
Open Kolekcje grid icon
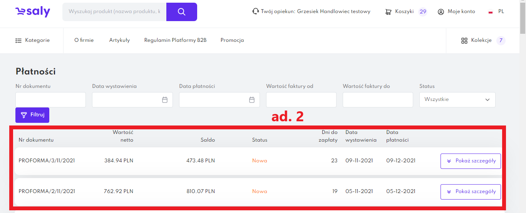pyautogui.click(x=464, y=40)
